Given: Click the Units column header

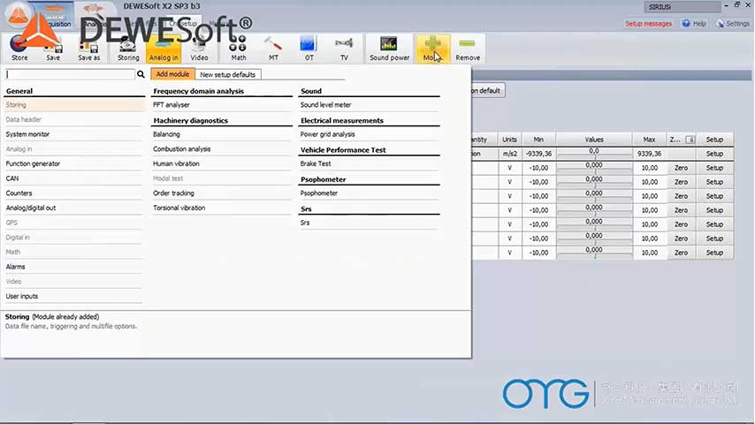Looking at the screenshot, I should (x=509, y=140).
